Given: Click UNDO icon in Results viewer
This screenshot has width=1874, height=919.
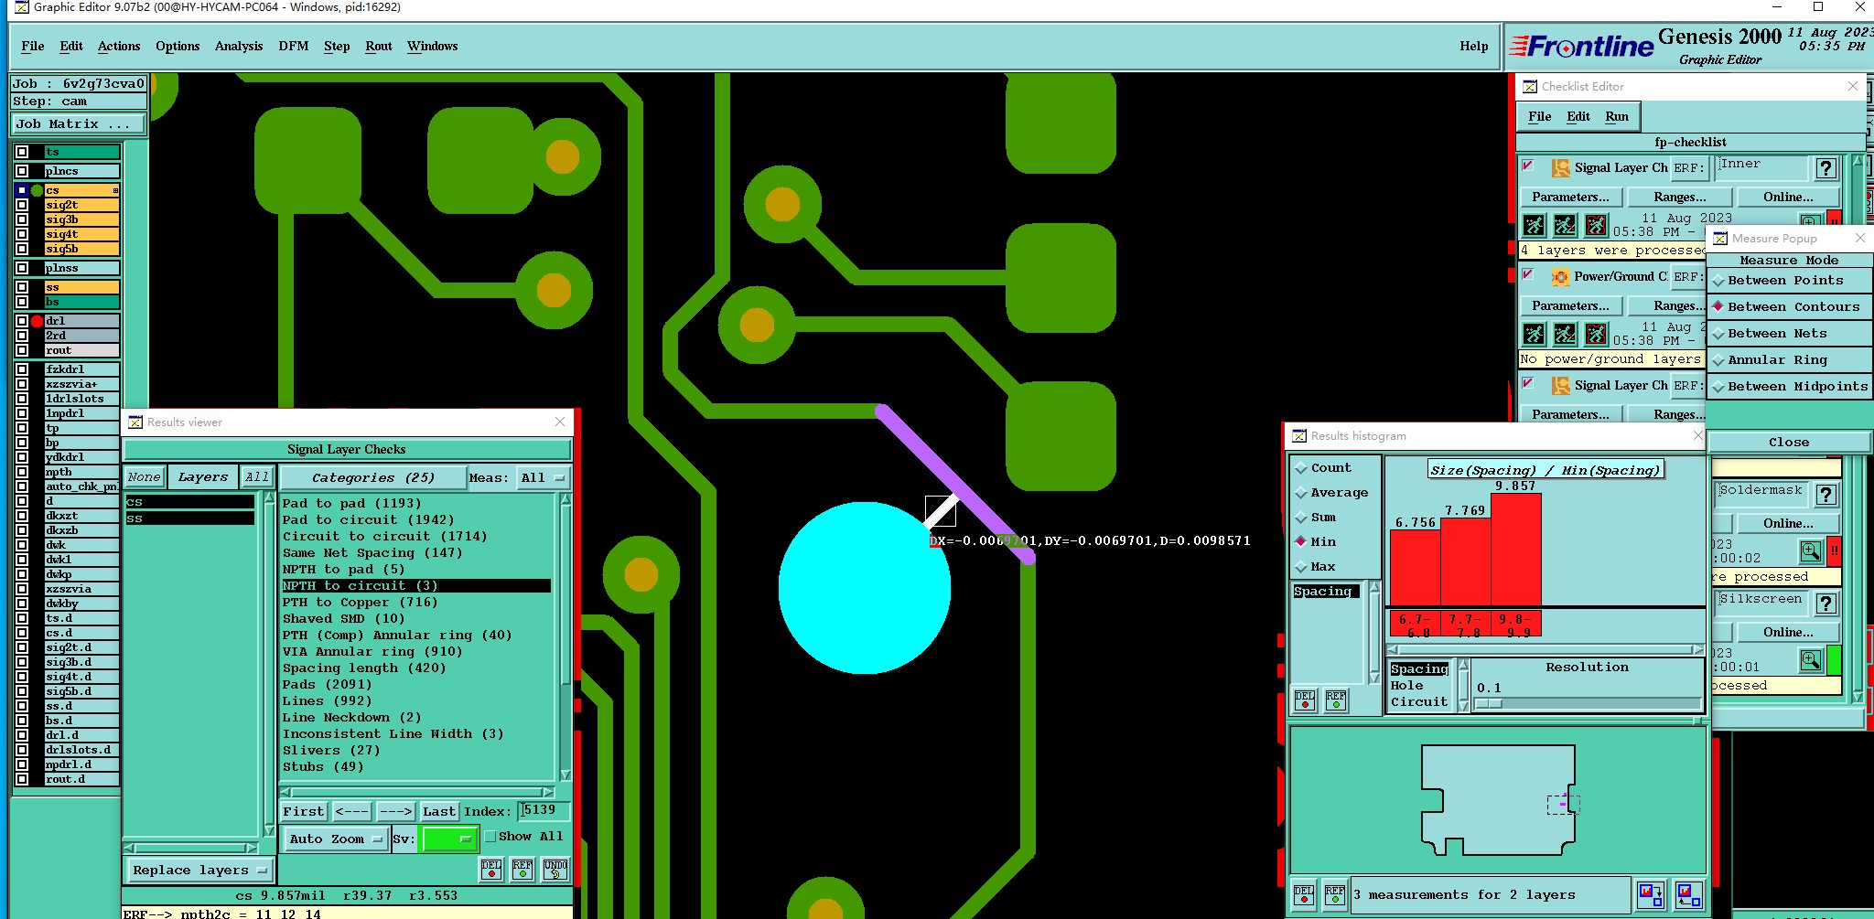Looking at the screenshot, I should tap(555, 870).
